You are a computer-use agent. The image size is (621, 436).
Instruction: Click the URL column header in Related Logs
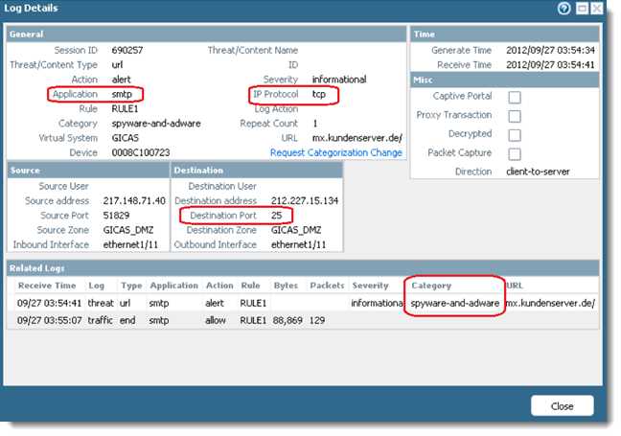click(516, 286)
